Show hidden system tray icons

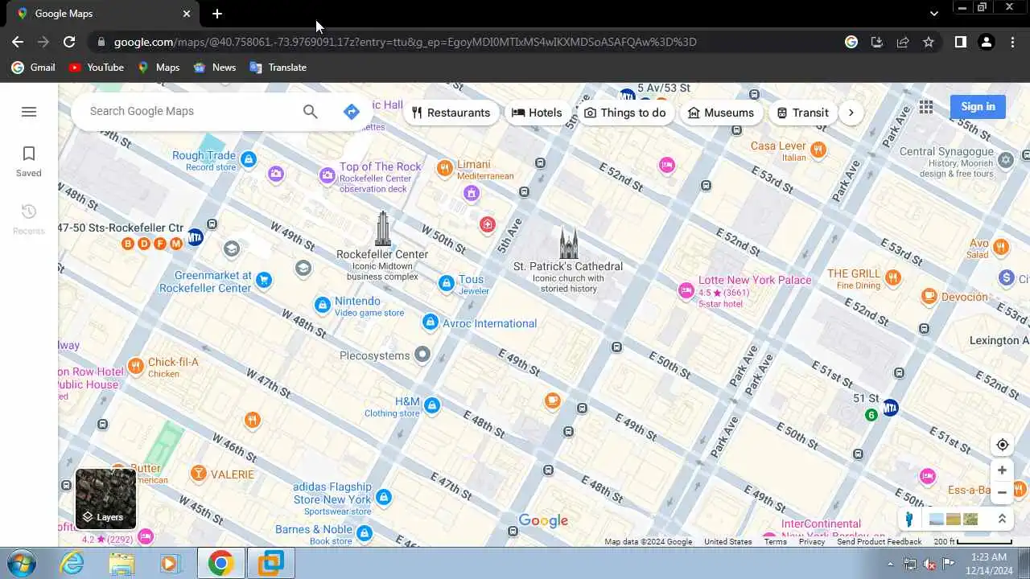point(890,564)
